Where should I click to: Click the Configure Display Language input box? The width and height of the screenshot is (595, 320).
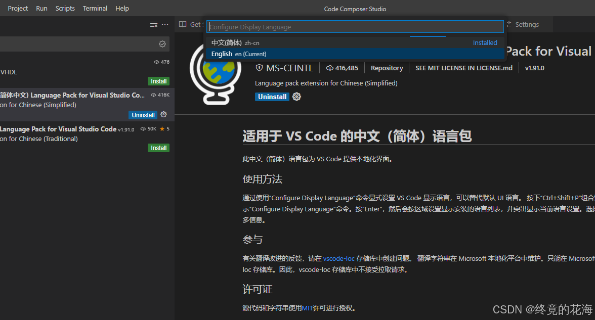pyautogui.click(x=355, y=27)
